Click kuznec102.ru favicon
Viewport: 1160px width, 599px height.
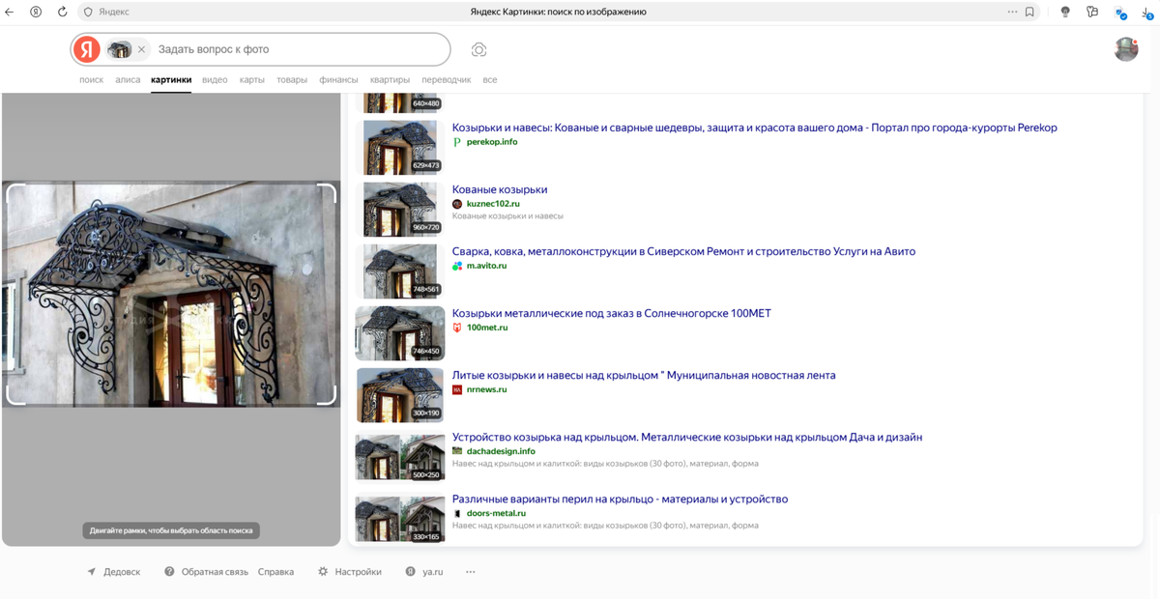(457, 204)
